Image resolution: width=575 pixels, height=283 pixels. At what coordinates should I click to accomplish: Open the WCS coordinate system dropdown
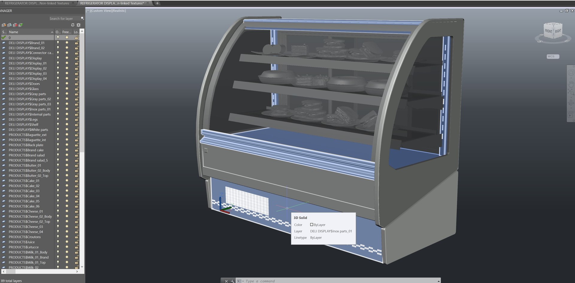553,57
